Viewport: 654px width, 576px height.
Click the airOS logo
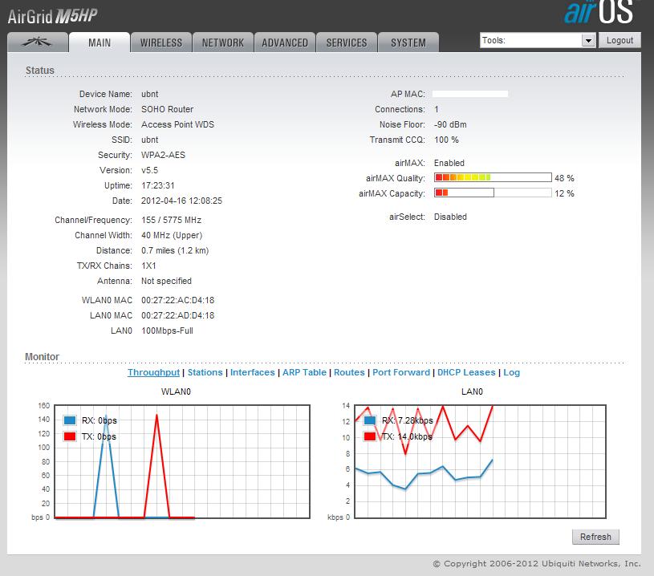599,12
